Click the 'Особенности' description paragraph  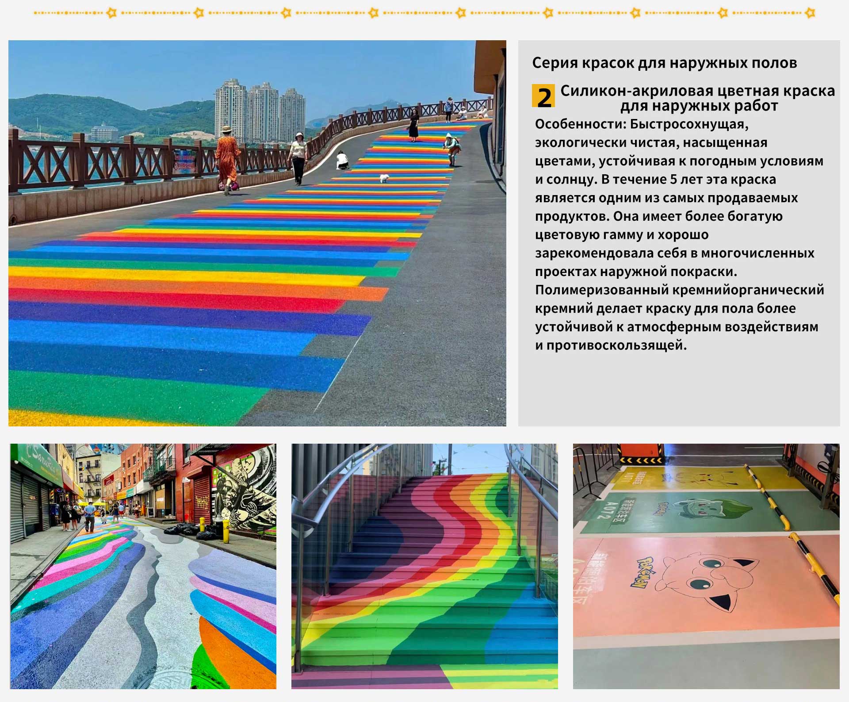click(x=679, y=234)
